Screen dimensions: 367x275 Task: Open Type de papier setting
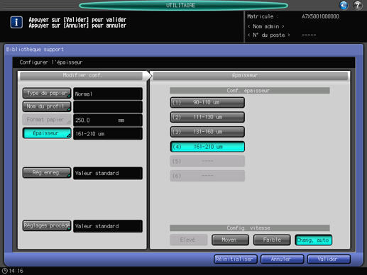click(x=47, y=94)
